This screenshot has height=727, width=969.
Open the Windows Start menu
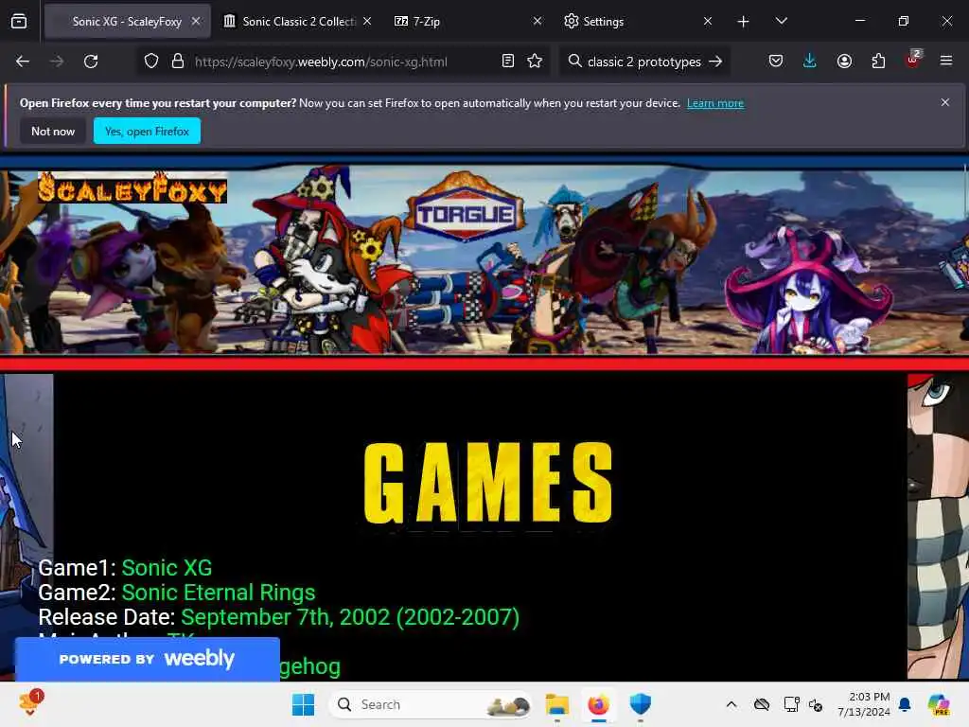(x=303, y=704)
